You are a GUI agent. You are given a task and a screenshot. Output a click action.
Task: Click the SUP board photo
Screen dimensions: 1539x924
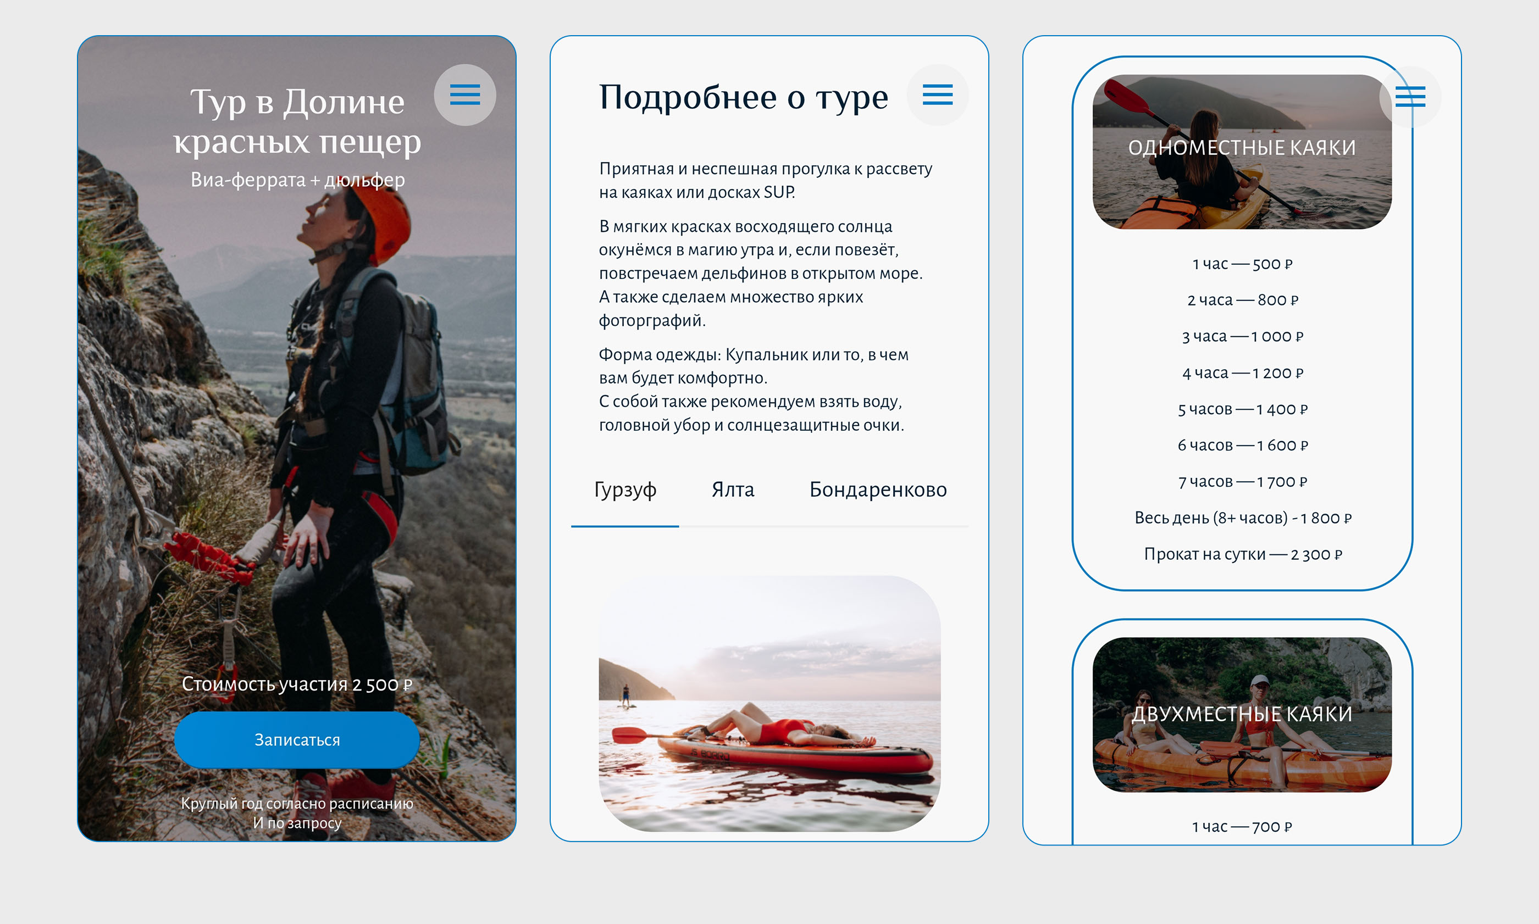[769, 704]
